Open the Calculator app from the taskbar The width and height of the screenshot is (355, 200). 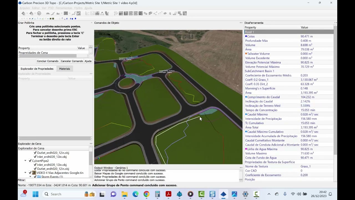[157, 194]
